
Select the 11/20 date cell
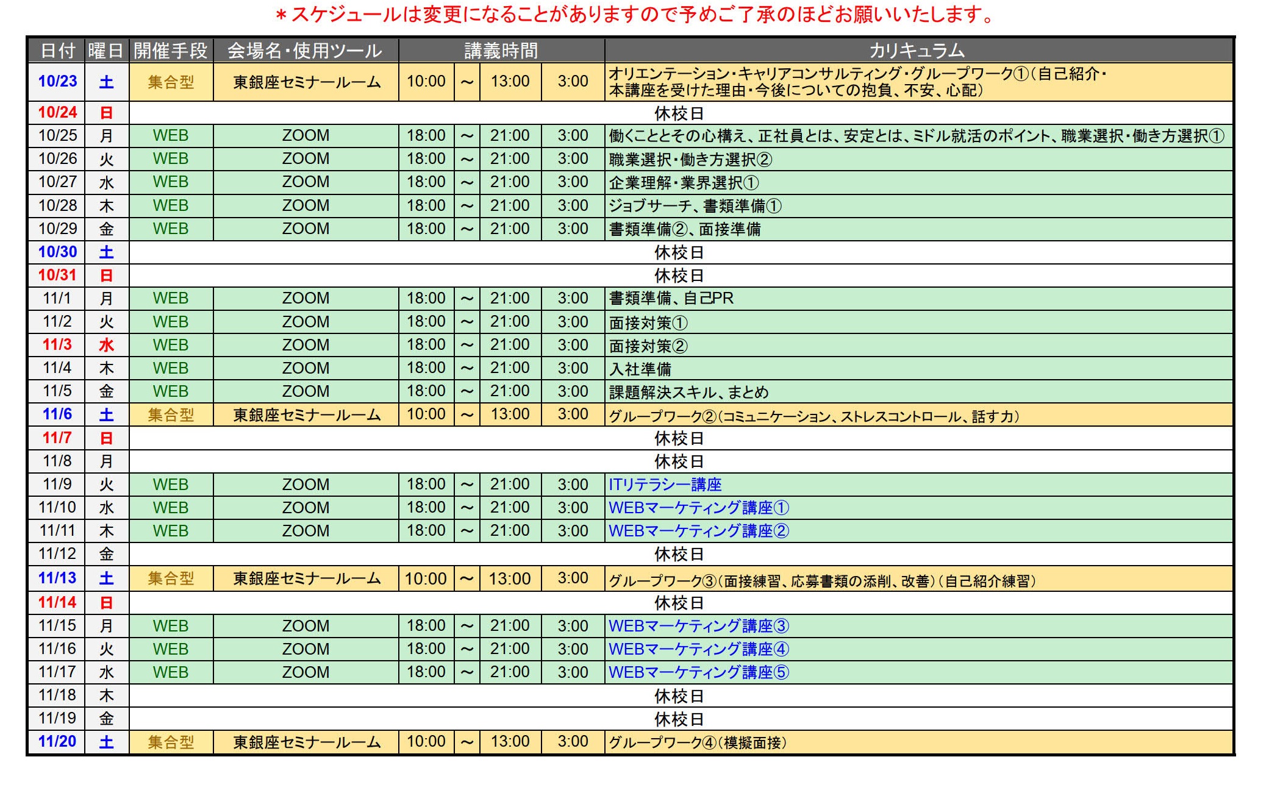point(57,742)
